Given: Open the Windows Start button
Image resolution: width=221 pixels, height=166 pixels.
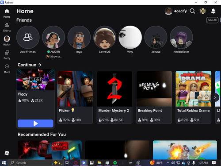Looking at the screenshot, I should pyautogui.click(x=4, y=163).
